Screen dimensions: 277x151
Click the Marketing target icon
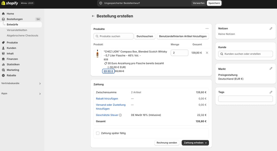click(3, 70)
